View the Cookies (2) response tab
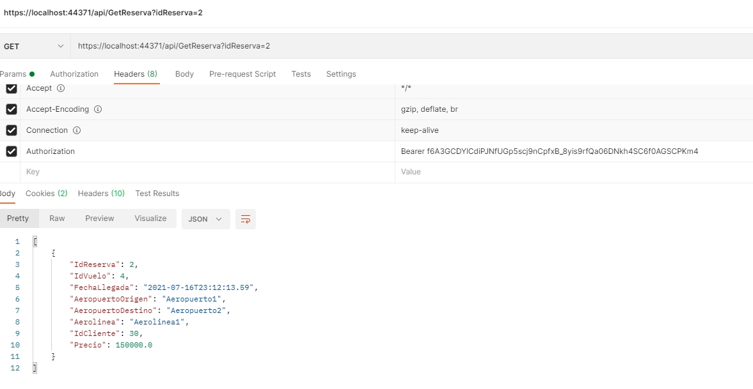This screenshot has height=389, width=753. click(x=46, y=193)
